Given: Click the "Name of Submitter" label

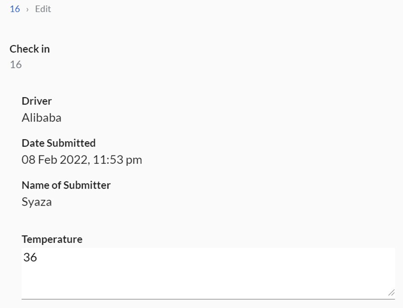Looking at the screenshot, I should [x=66, y=185].
